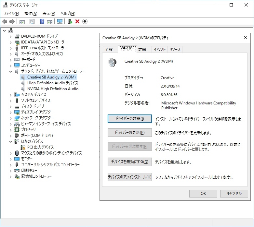Click the Forward arrow toolbar icon
The width and height of the screenshot is (254, 227).
click(x=12, y=21)
